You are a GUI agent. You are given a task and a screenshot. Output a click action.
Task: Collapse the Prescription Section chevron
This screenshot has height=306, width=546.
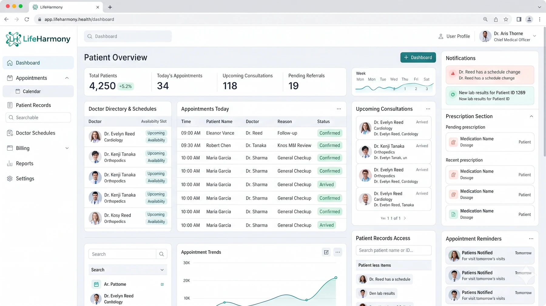tap(531, 116)
